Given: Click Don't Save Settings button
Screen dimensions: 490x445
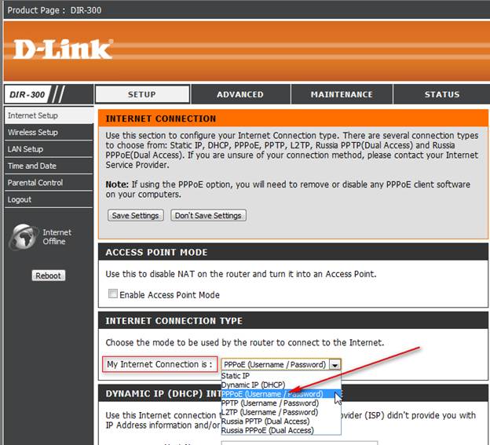Looking at the screenshot, I should tap(208, 216).
